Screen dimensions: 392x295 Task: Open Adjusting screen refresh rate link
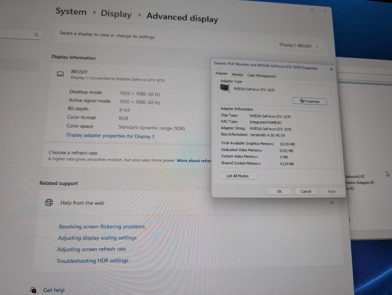tap(91, 249)
